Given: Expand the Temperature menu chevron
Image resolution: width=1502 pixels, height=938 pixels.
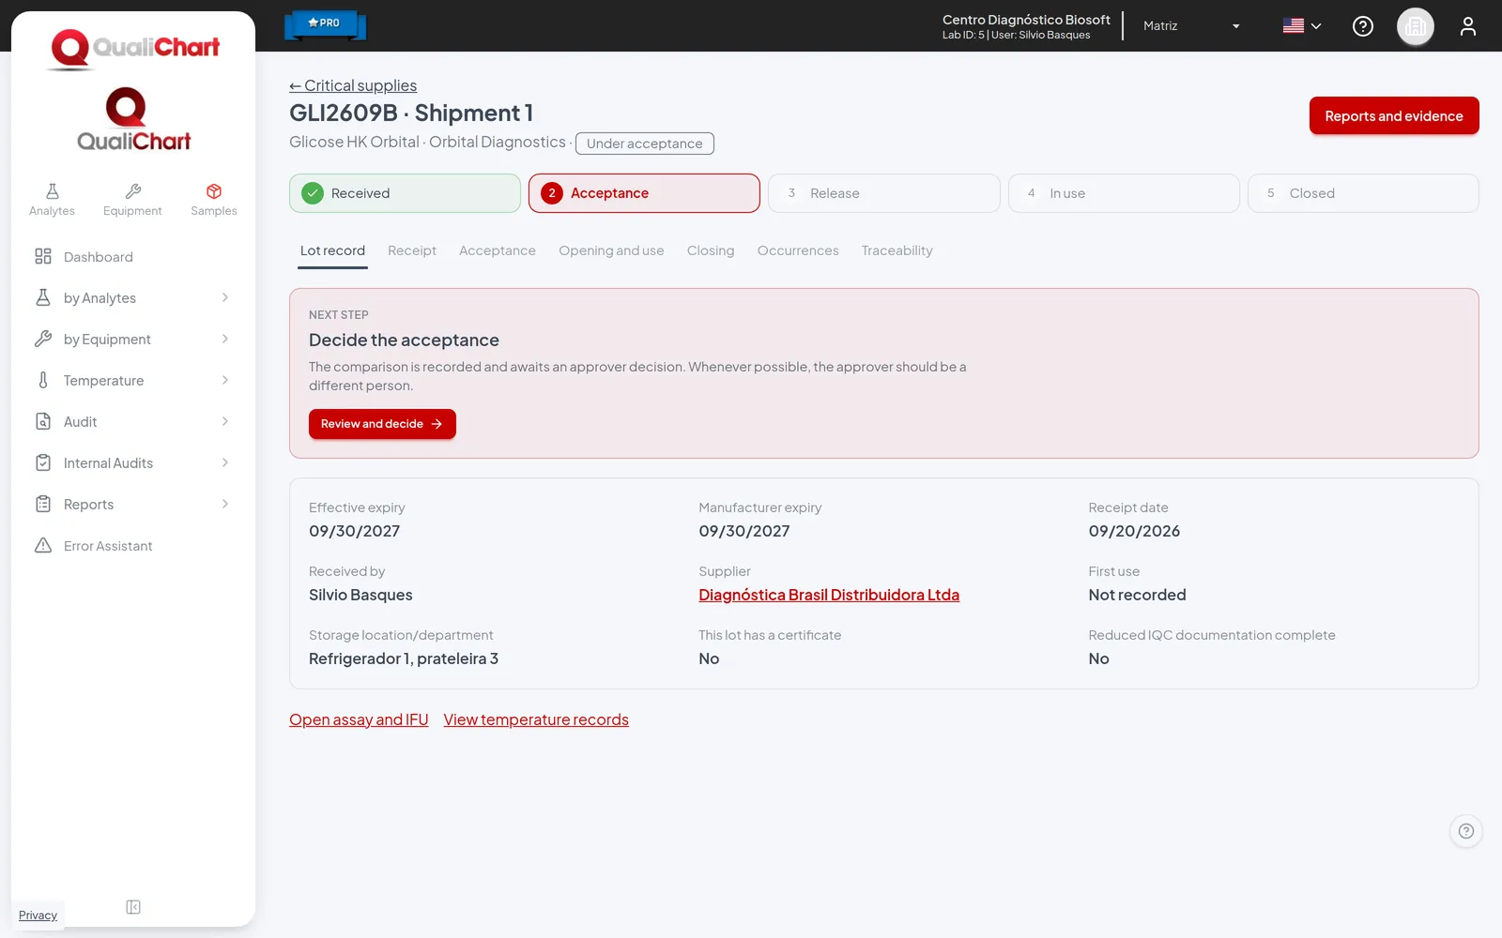Looking at the screenshot, I should [225, 380].
